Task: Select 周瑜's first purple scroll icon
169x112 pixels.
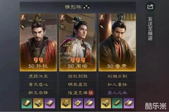Action: click(x=78, y=103)
